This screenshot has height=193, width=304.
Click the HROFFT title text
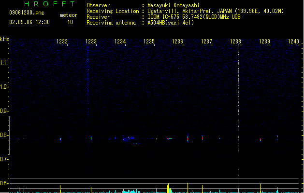[50, 4]
